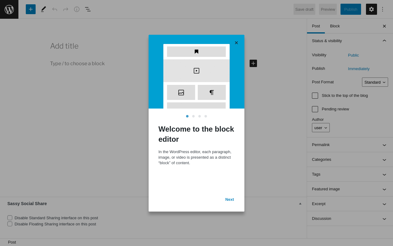The height and width of the screenshot is (246, 393).
Task: Click the paragraph pilcrow icon in the illustration
Action: coord(212,93)
